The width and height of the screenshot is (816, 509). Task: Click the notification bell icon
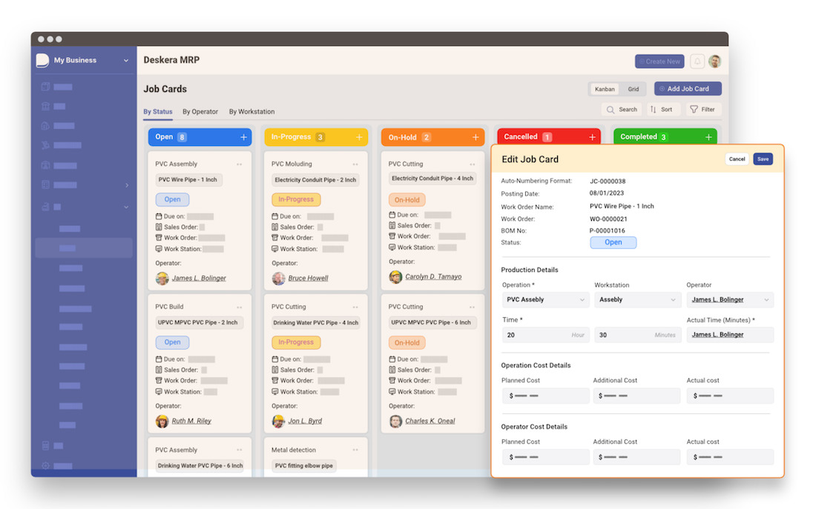[697, 61]
